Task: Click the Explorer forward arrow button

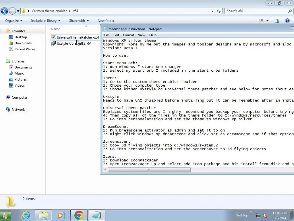Action: 12,11
